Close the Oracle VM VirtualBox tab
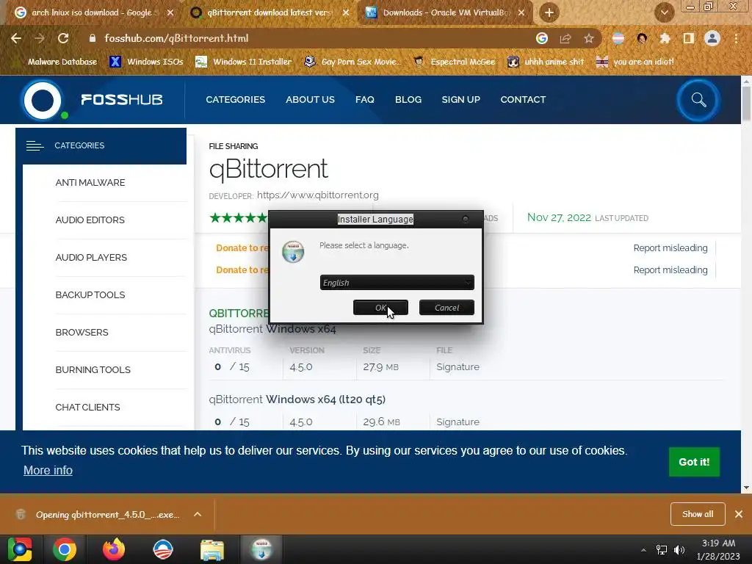The height and width of the screenshot is (564, 752). pos(521,12)
